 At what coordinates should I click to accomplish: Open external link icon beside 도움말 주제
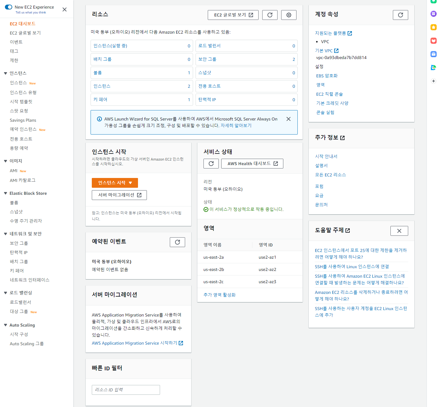click(348, 231)
